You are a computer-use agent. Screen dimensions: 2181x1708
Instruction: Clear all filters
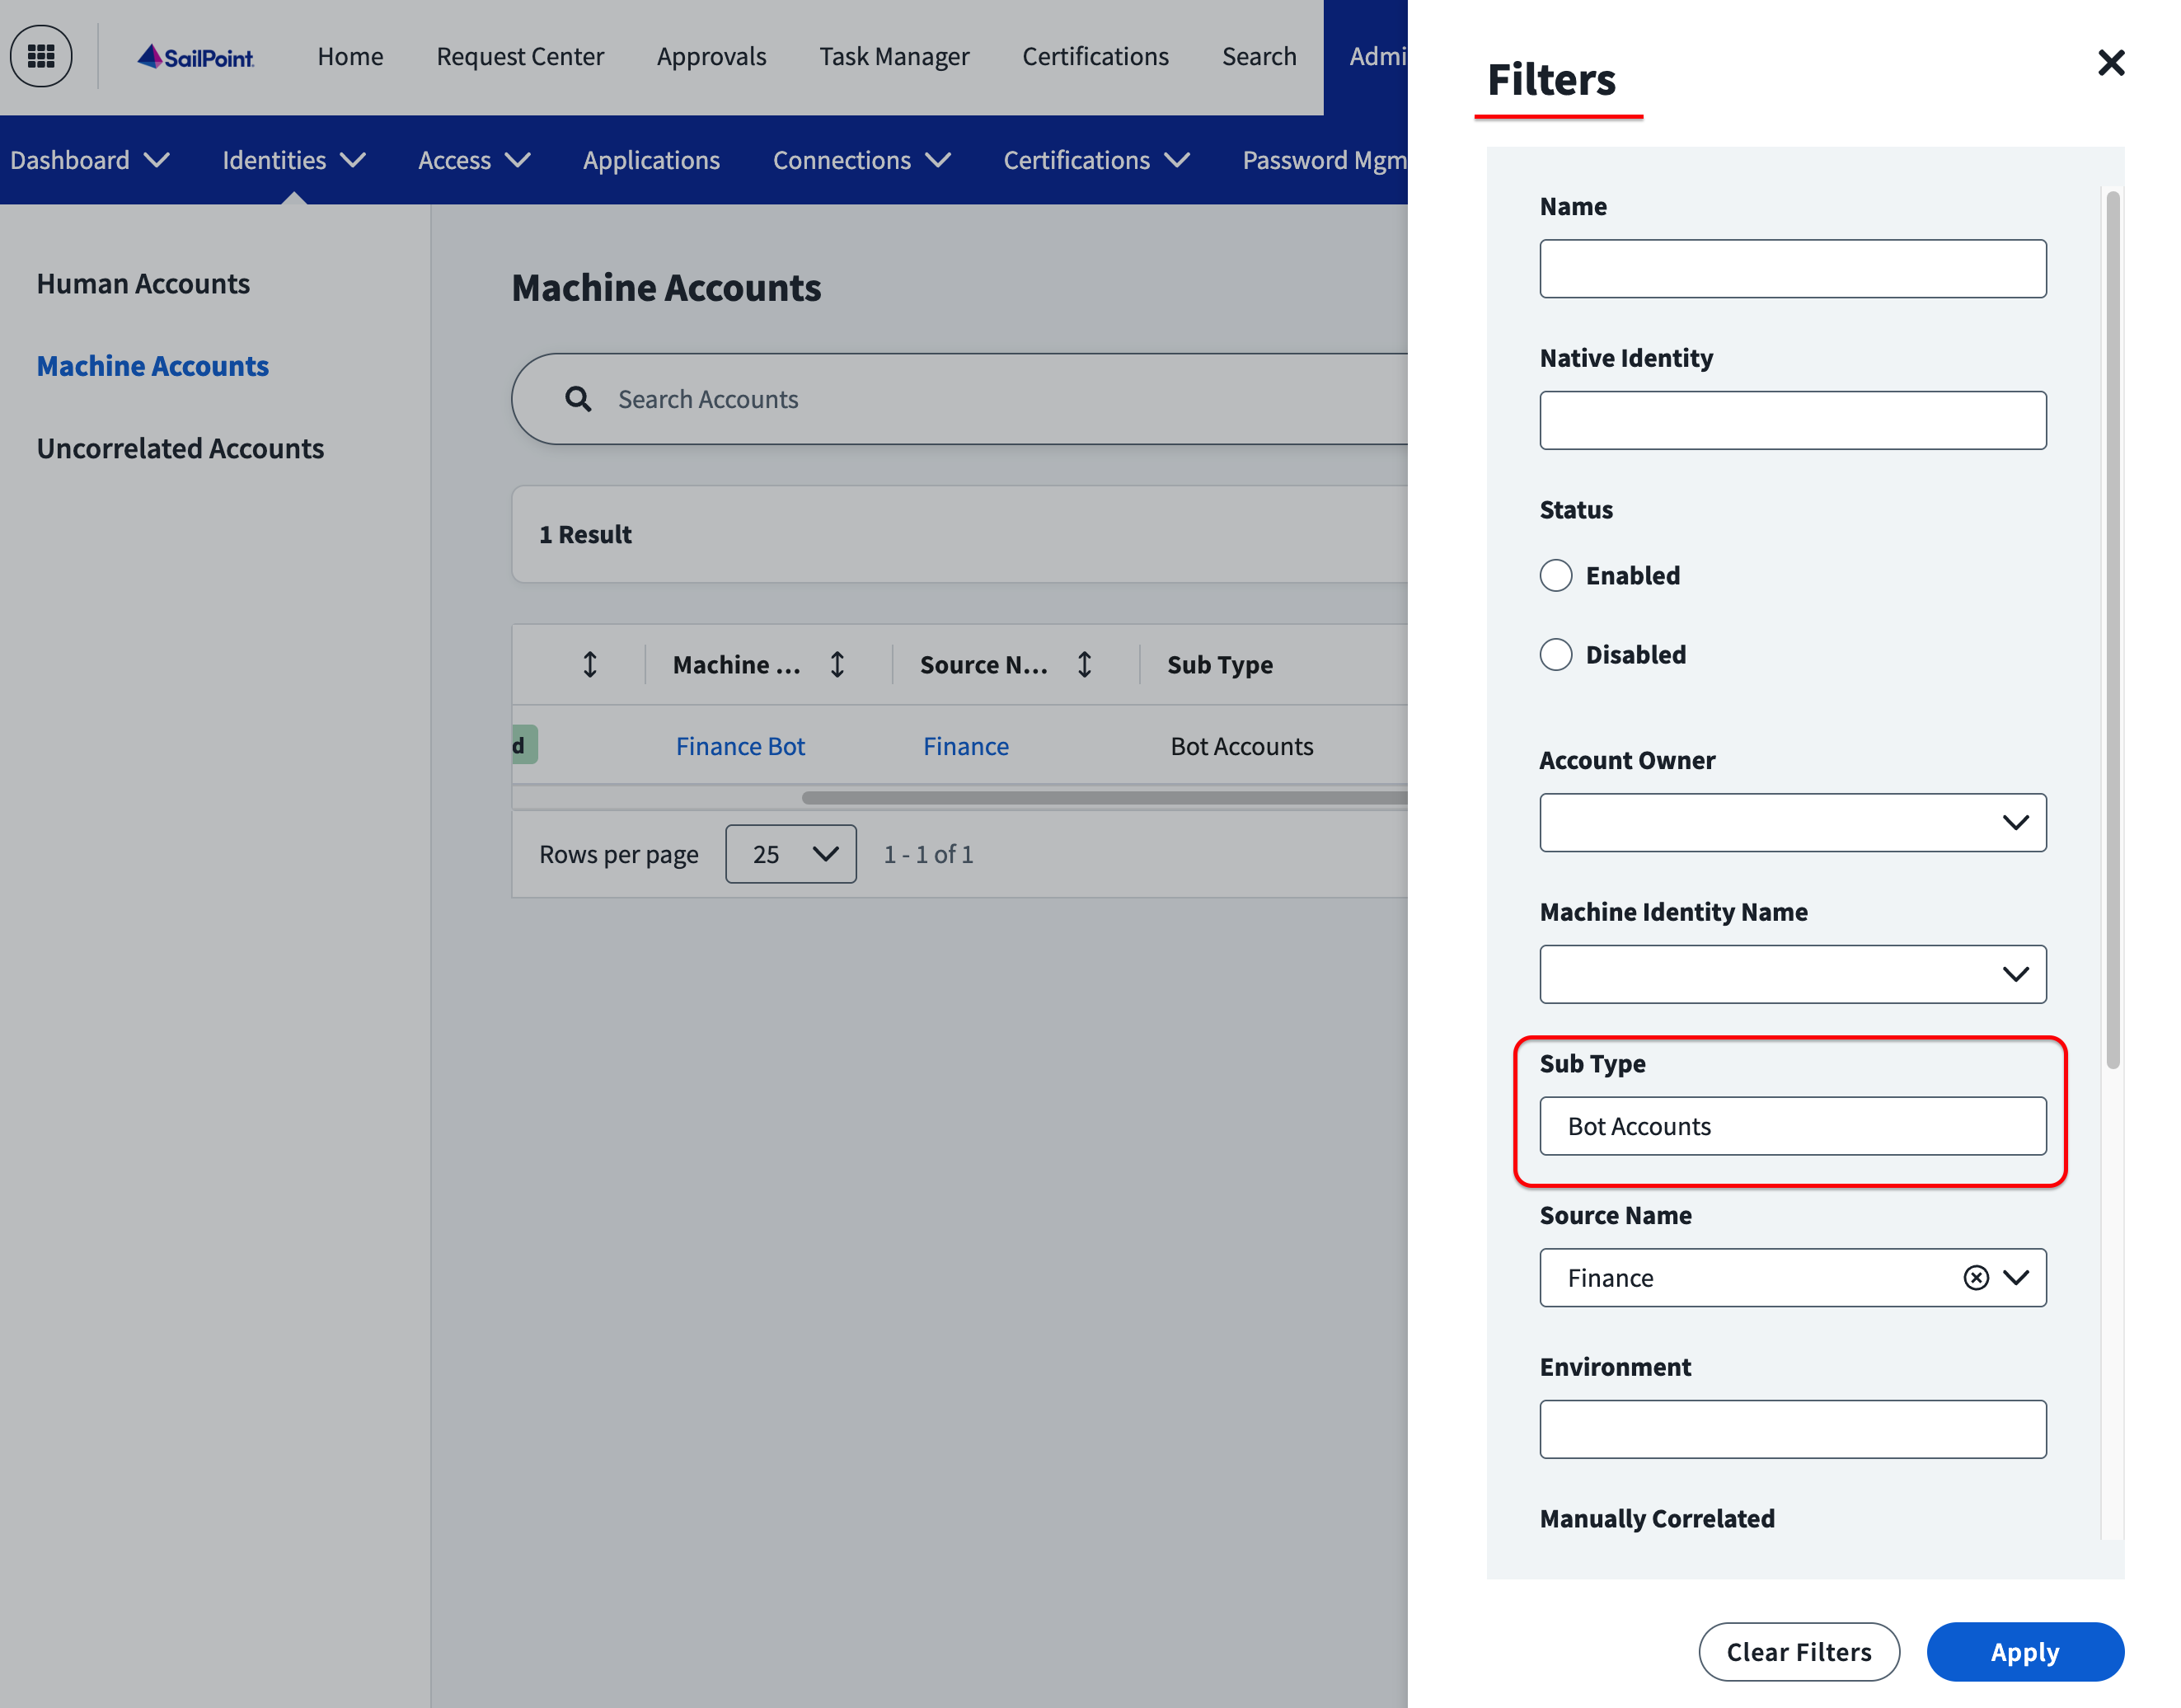point(1799,1651)
